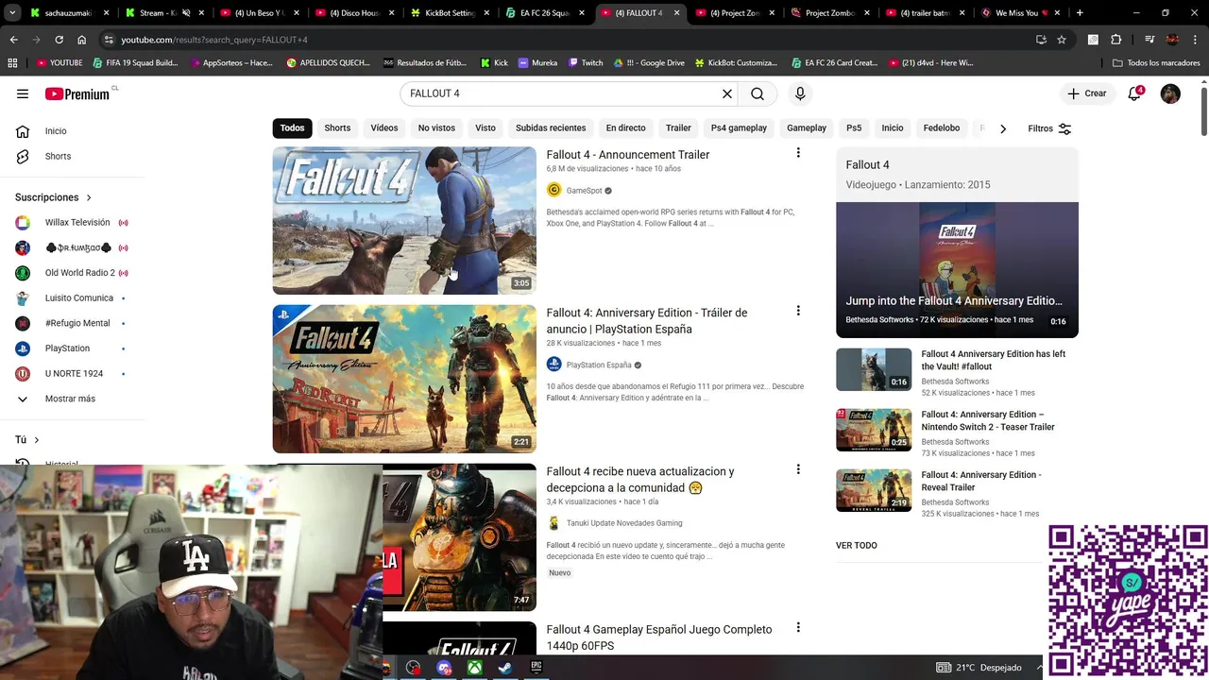Expand Suscripciones section chevron

(89, 197)
